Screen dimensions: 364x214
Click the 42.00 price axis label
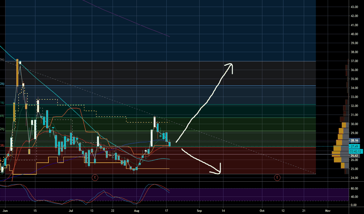[354, 16]
